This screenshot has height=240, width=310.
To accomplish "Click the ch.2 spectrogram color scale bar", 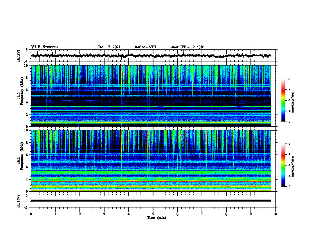I will [x=283, y=165].
